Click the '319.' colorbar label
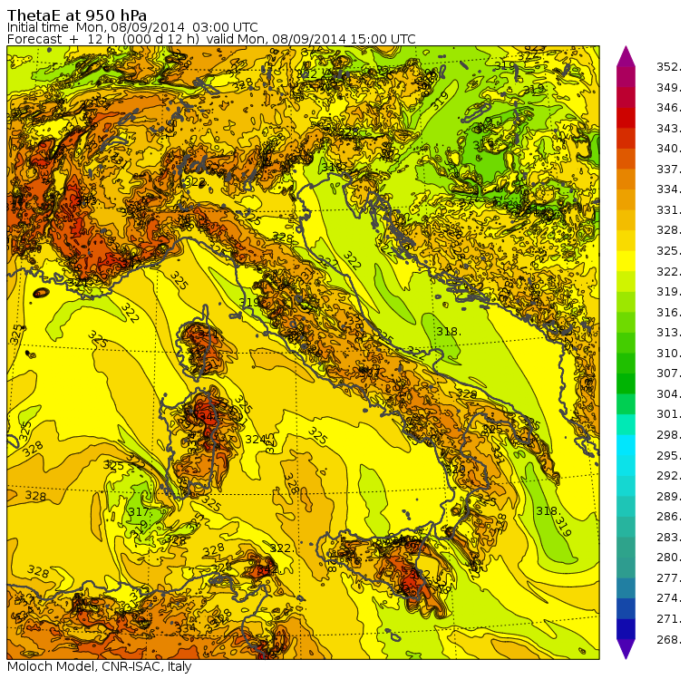689x679 pixels. (669, 292)
